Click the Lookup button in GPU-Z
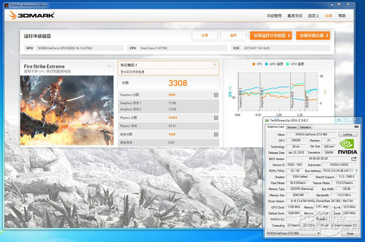 347,134
